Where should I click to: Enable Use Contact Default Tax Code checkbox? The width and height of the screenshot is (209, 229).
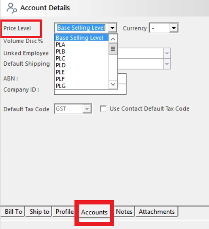[103, 109]
